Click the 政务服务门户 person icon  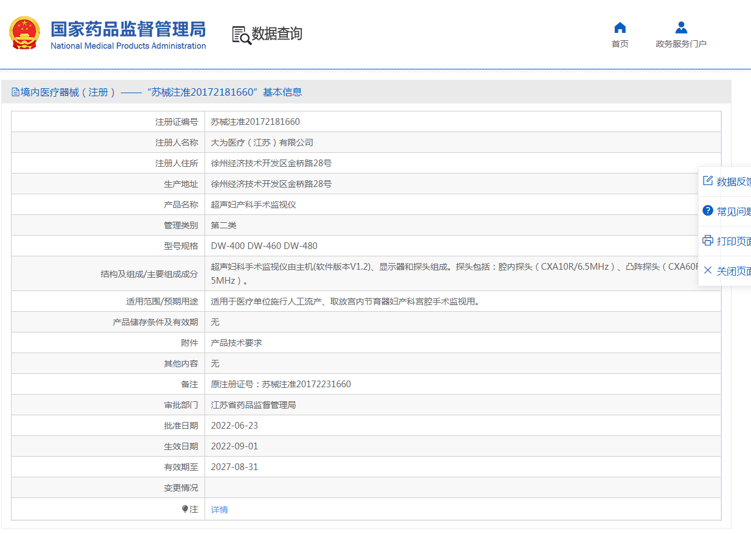pos(681,27)
